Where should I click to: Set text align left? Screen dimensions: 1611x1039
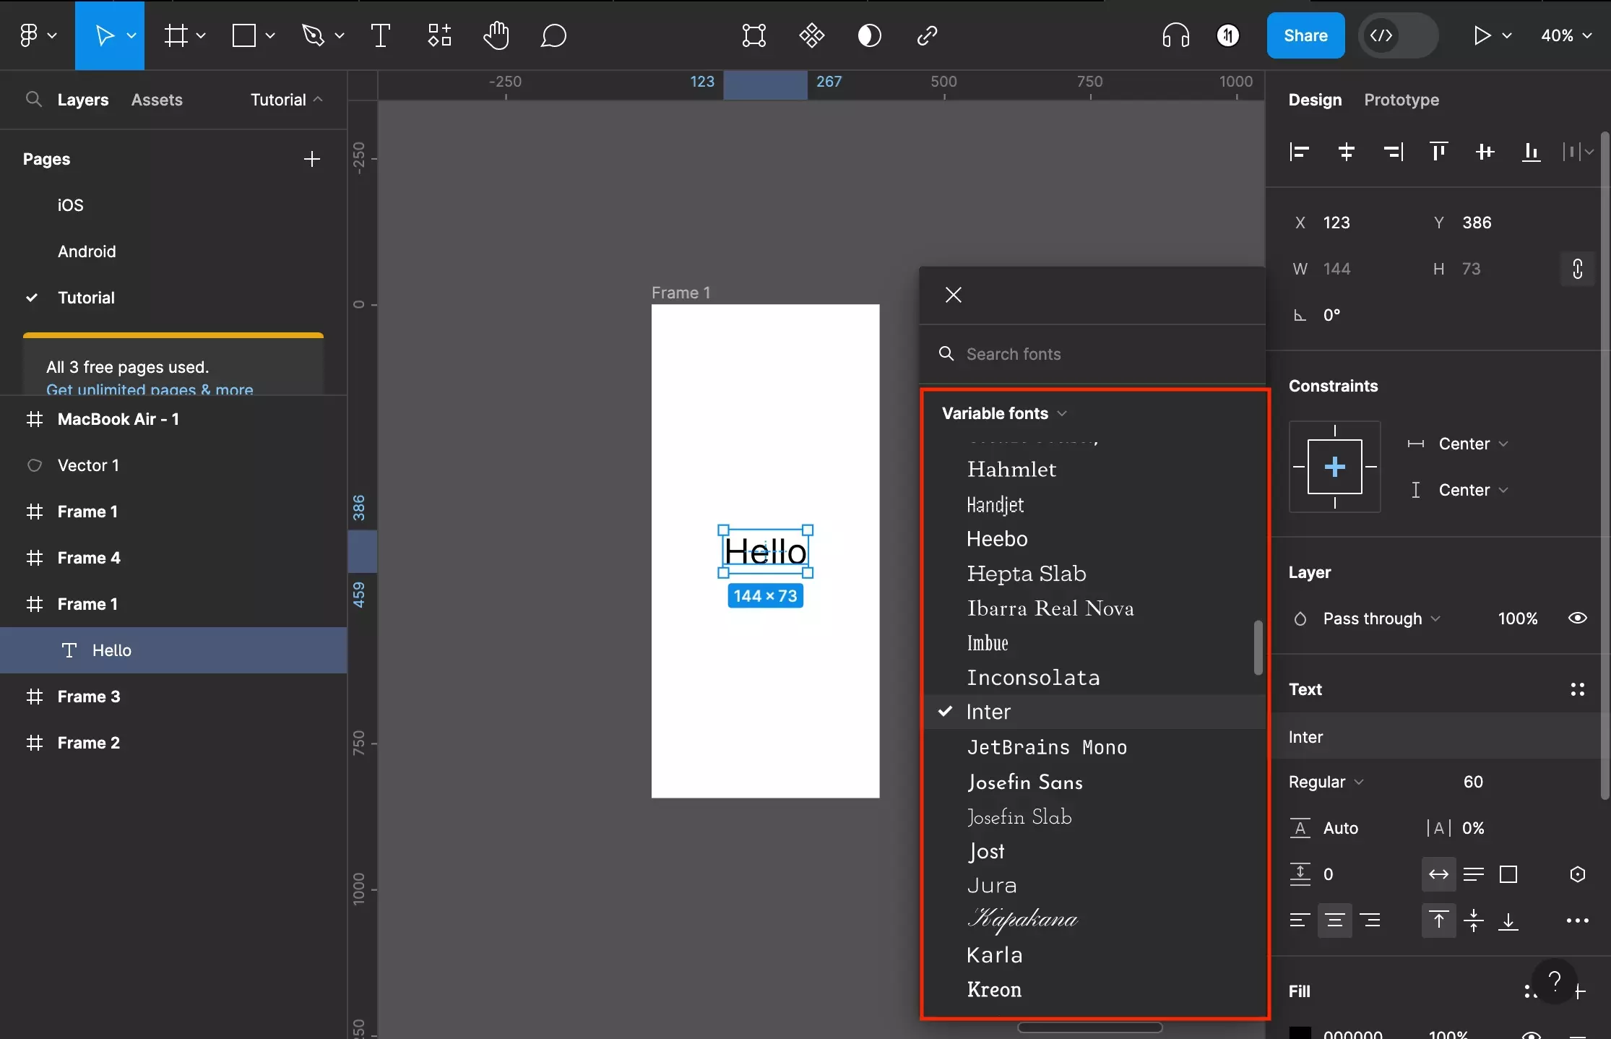tap(1300, 921)
